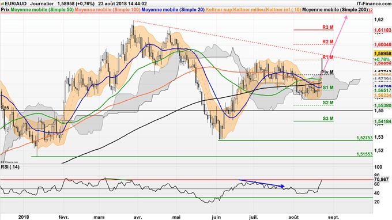This screenshot has height=220, width=392.
Task: Select the Moyenne mobile (Simple 20) legend
Action: pos(173,10)
